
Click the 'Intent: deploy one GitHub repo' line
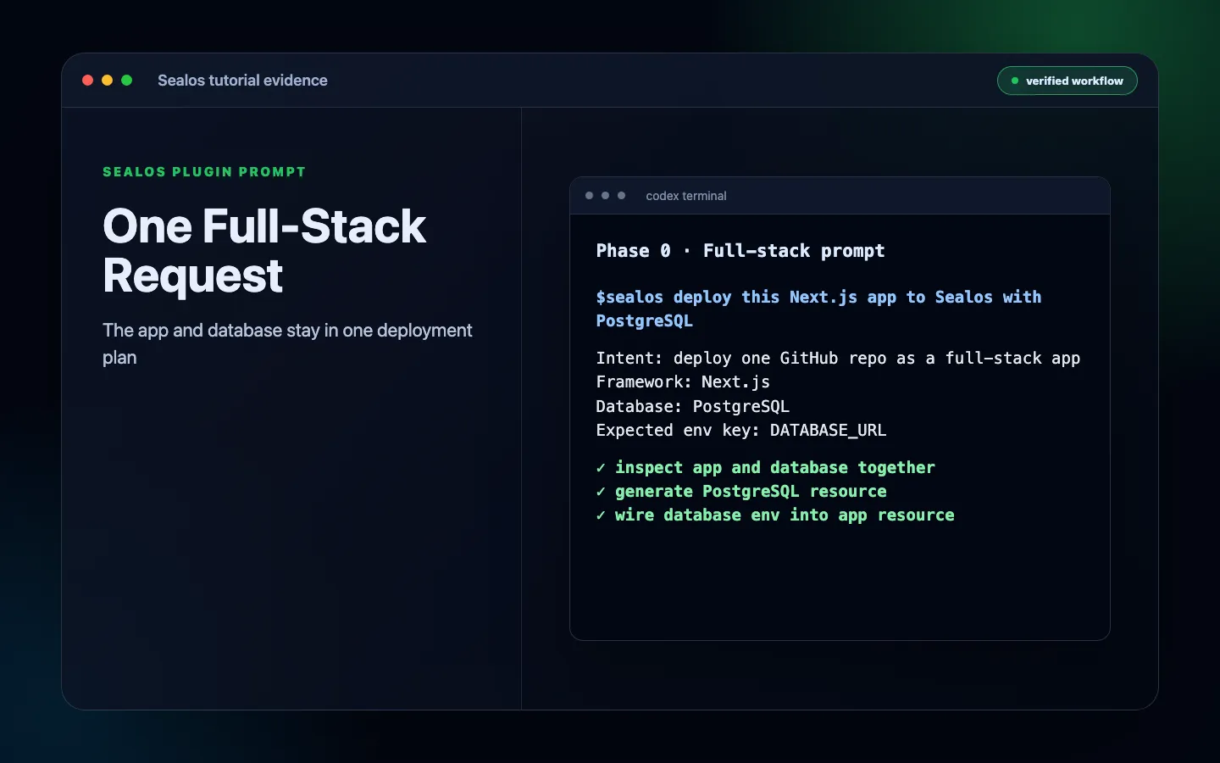click(838, 358)
